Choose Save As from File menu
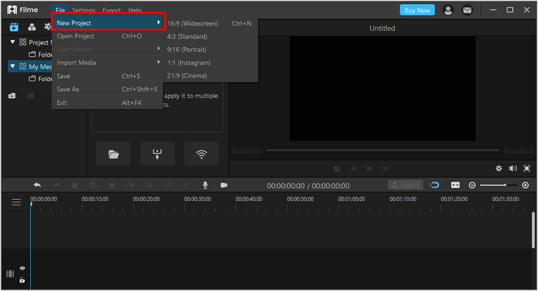Image resolution: width=538 pixels, height=291 pixels. [x=107, y=89]
